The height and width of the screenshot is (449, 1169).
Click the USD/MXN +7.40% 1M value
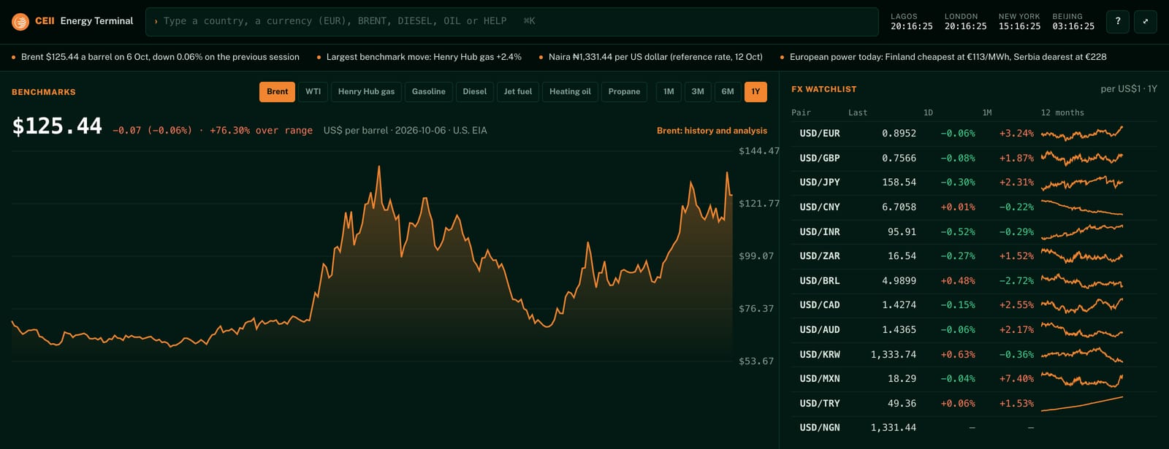click(x=1016, y=379)
